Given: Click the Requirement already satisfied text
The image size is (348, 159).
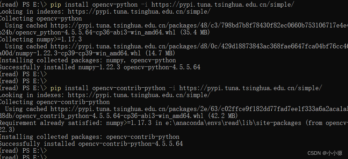Looking at the screenshot, I should (51, 123).
